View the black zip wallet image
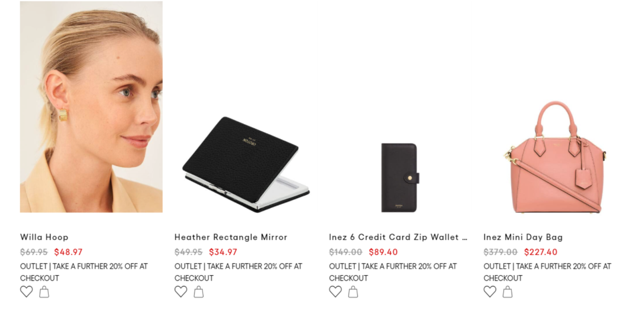 tap(400, 178)
